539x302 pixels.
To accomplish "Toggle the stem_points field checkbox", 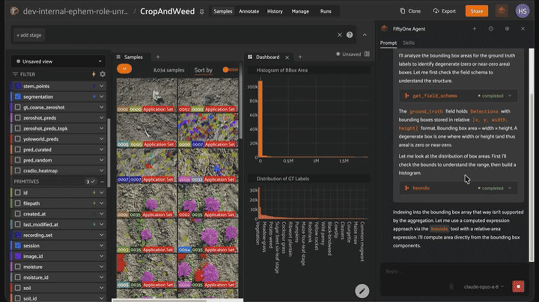I will point(18,86).
